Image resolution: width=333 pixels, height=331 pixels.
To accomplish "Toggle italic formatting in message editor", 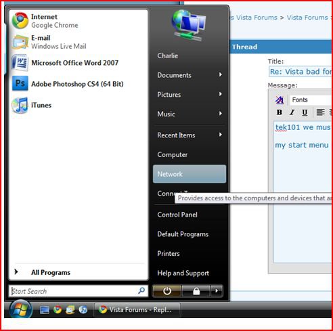I will (292, 112).
